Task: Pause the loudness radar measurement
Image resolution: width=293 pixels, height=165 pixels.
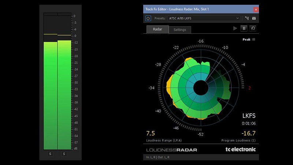Action: pos(244,29)
